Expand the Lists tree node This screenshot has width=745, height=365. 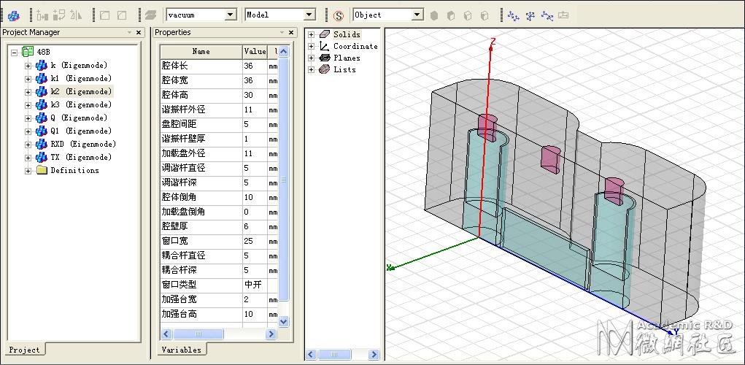(x=312, y=69)
